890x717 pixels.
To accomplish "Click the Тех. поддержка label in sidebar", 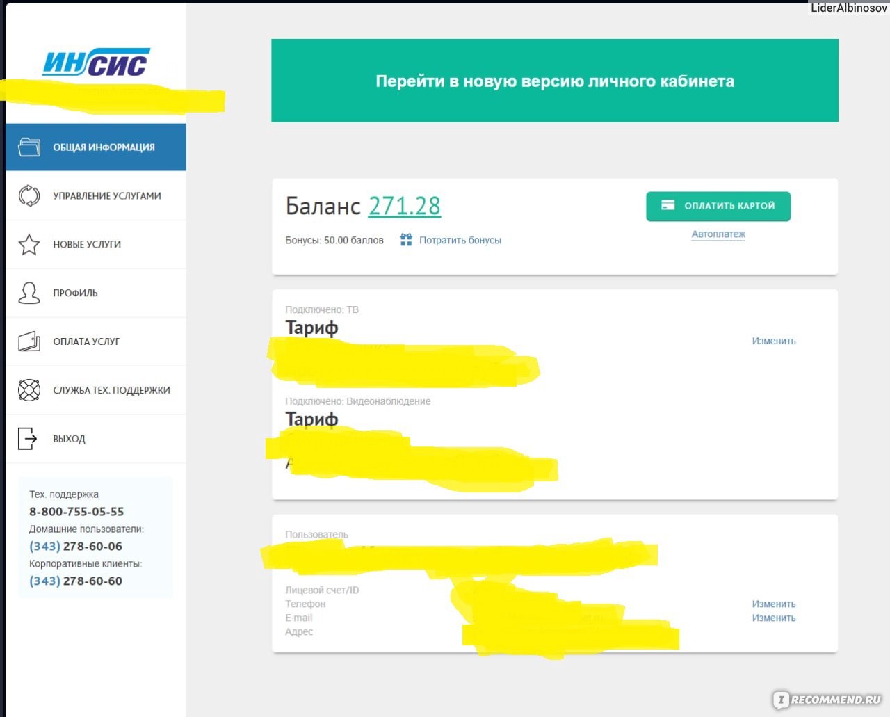I will tap(64, 494).
